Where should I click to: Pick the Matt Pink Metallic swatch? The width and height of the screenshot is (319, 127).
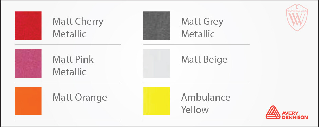(28, 63)
